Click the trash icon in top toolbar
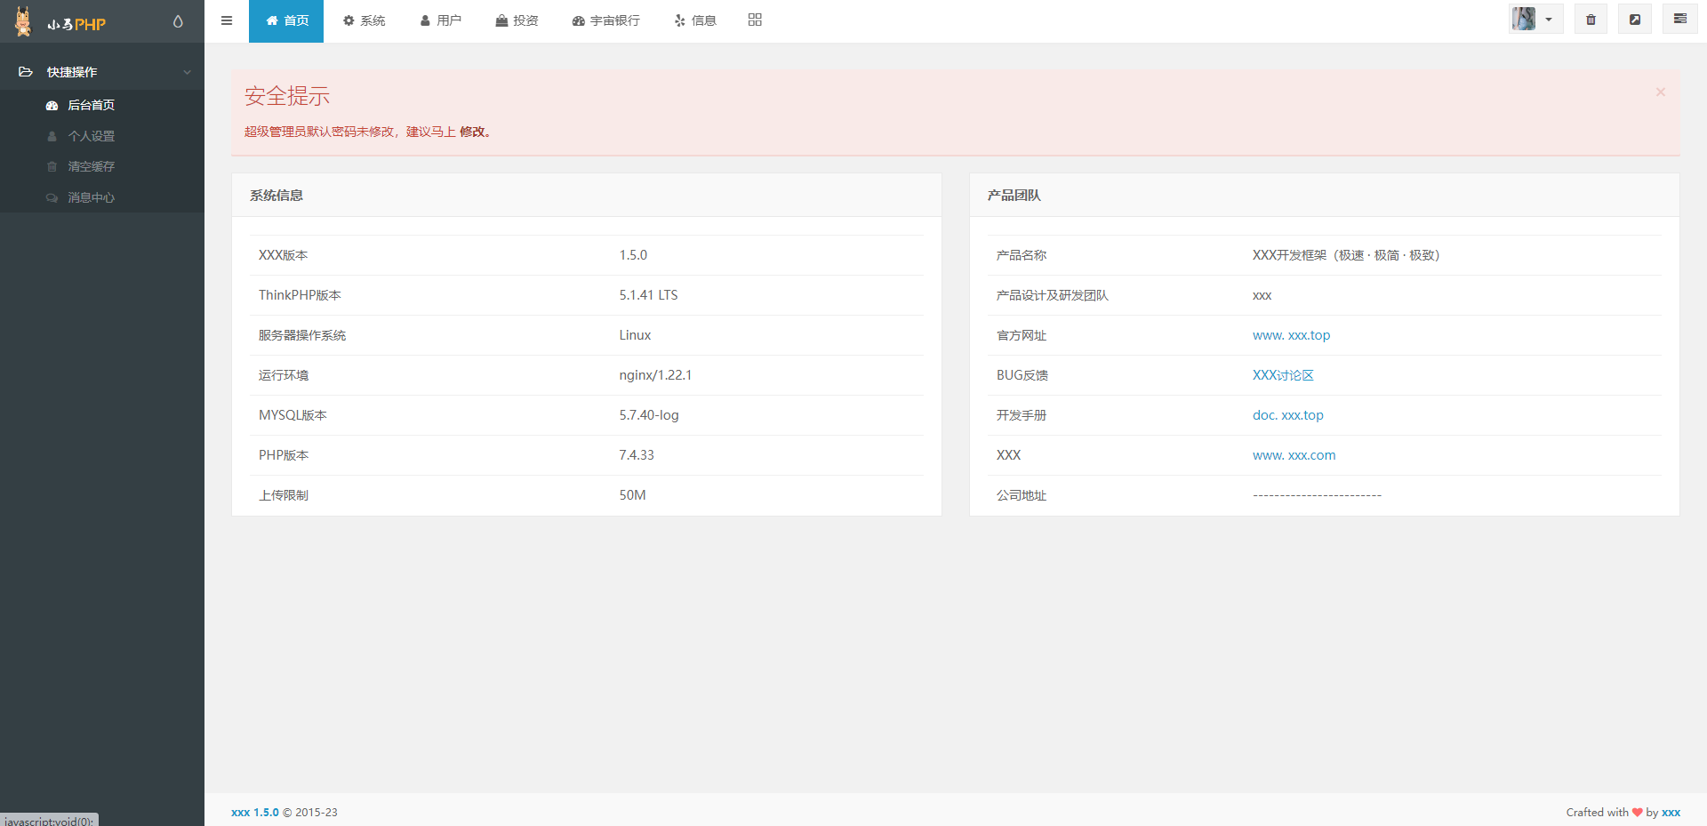The image size is (1707, 826). (x=1591, y=20)
